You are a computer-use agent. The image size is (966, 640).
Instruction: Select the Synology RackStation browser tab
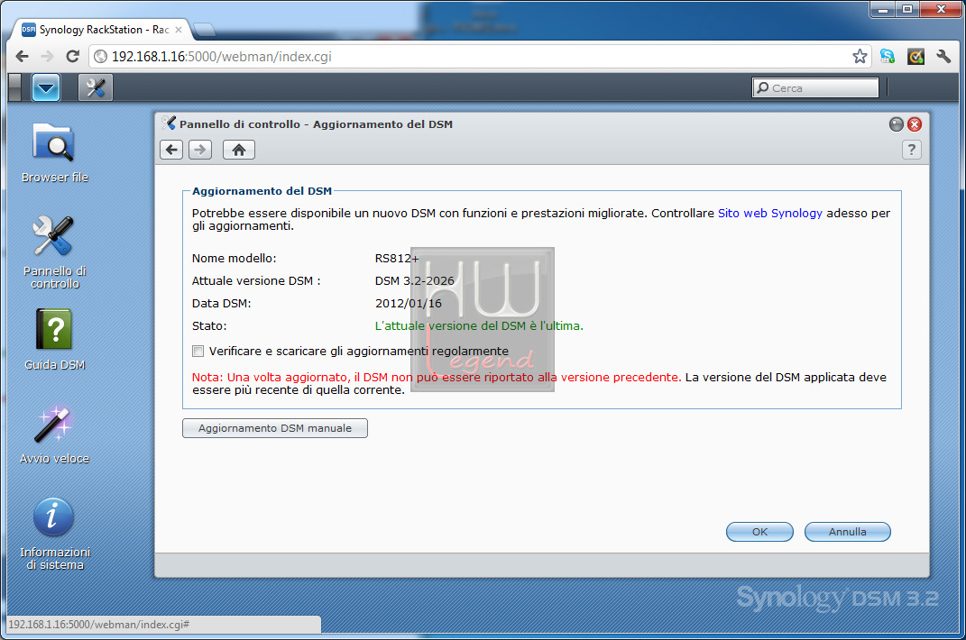point(102,30)
